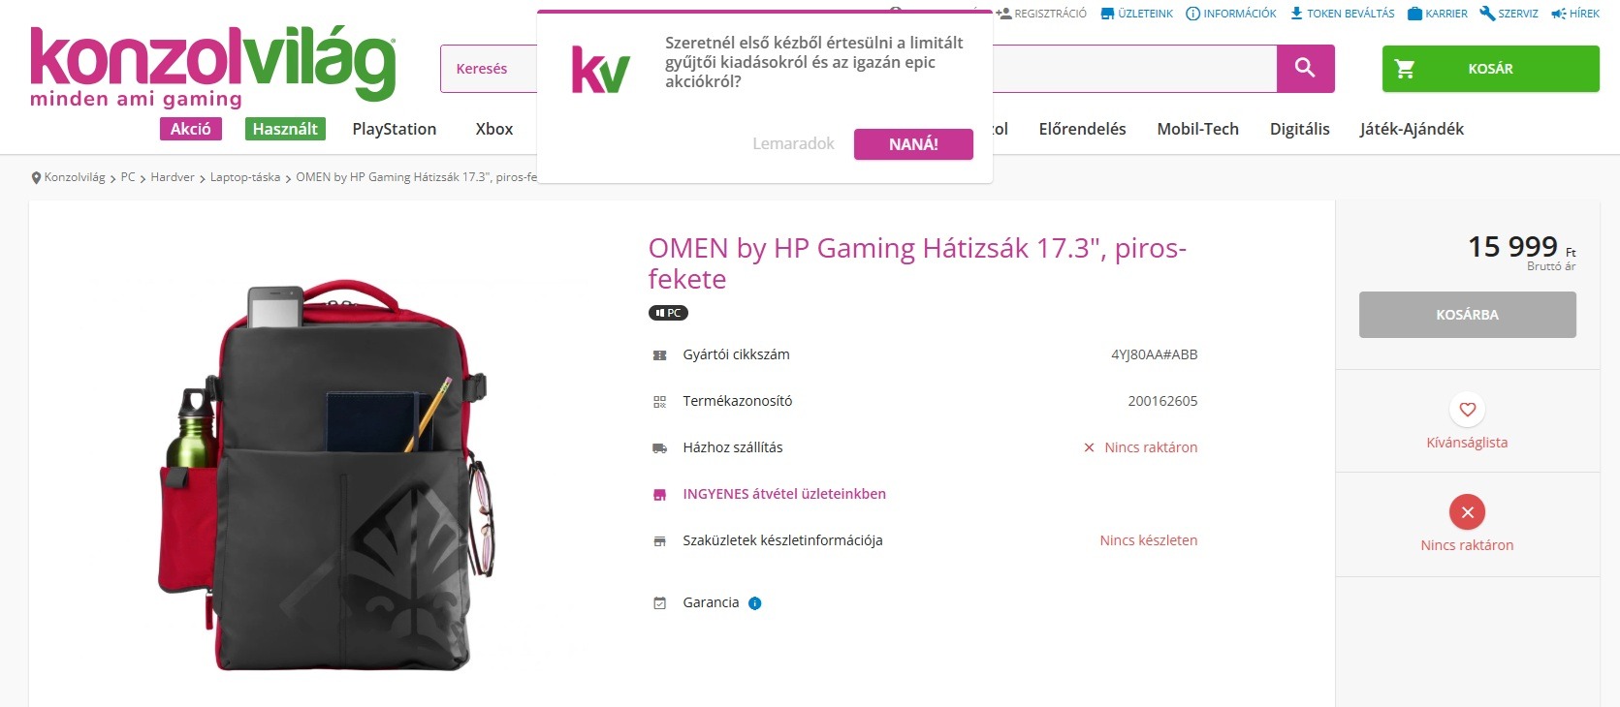Open the Digitális menu
Viewport: 1620px width, 707px height.
[1300, 129]
